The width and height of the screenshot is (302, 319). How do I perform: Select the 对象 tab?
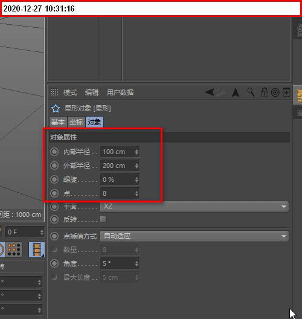pyautogui.click(x=94, y=122)
